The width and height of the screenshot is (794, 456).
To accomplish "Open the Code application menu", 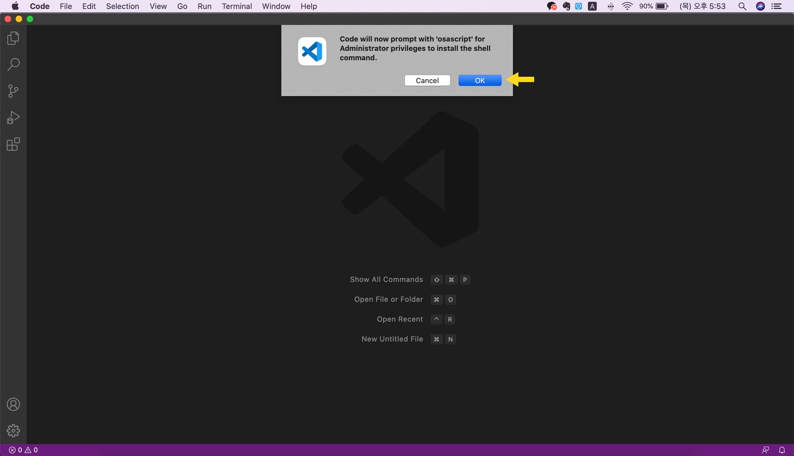I will click(x=39, y=6).
